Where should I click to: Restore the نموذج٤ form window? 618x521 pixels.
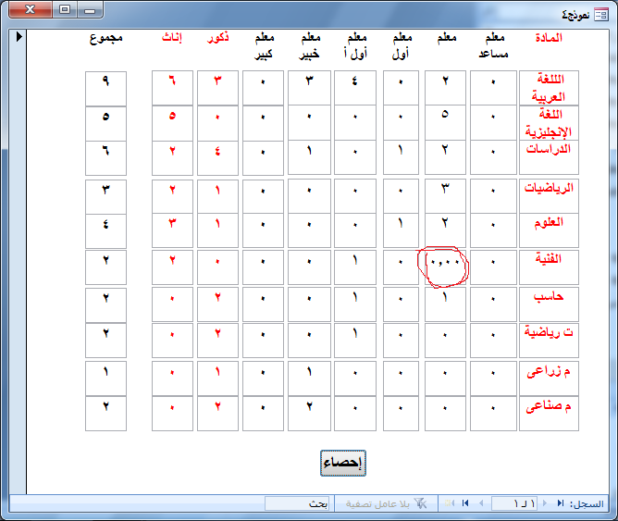[65, 9]
